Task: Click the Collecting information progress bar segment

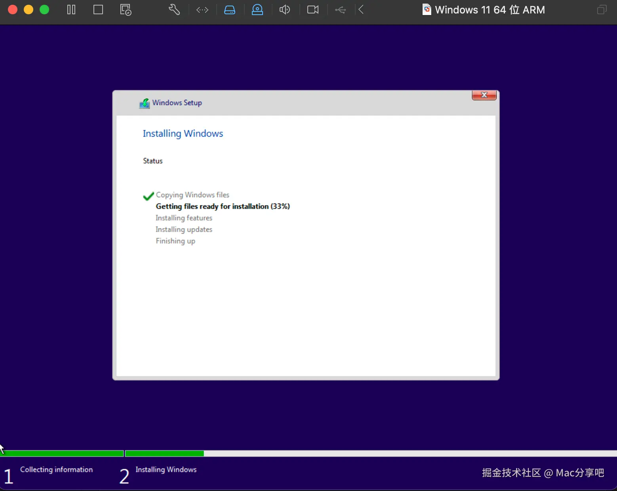Action: 62,453
